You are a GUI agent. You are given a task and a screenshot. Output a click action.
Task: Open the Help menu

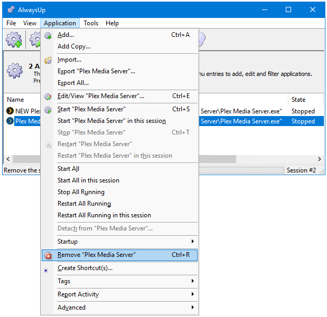112,23
